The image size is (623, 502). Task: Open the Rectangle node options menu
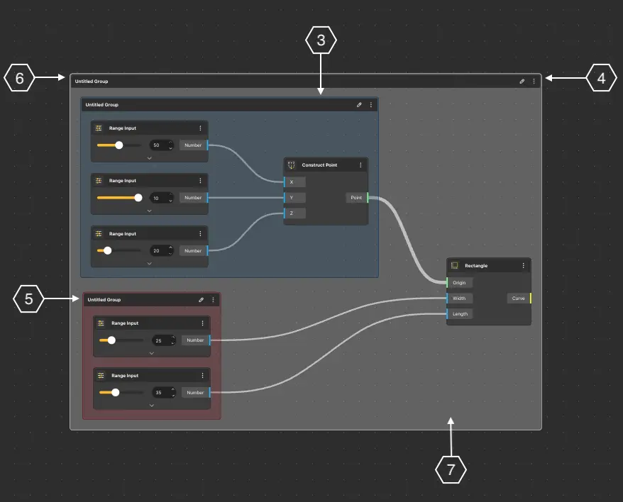[523, 266]
